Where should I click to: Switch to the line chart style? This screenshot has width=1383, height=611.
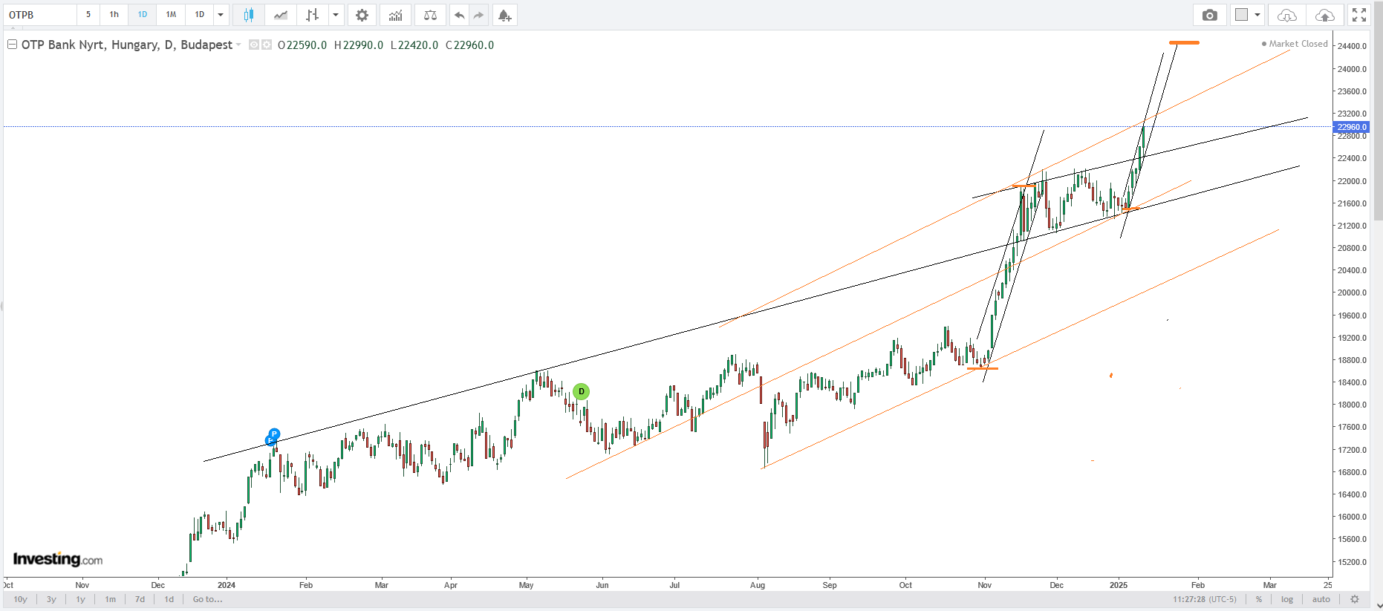tap(281, 15)
